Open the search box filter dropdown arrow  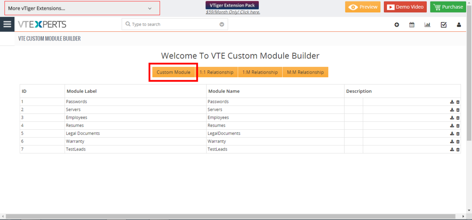[222, 24]
